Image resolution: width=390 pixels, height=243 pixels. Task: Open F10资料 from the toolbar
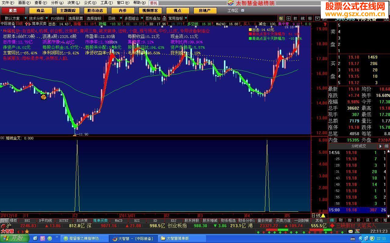[x=57, y=18]
